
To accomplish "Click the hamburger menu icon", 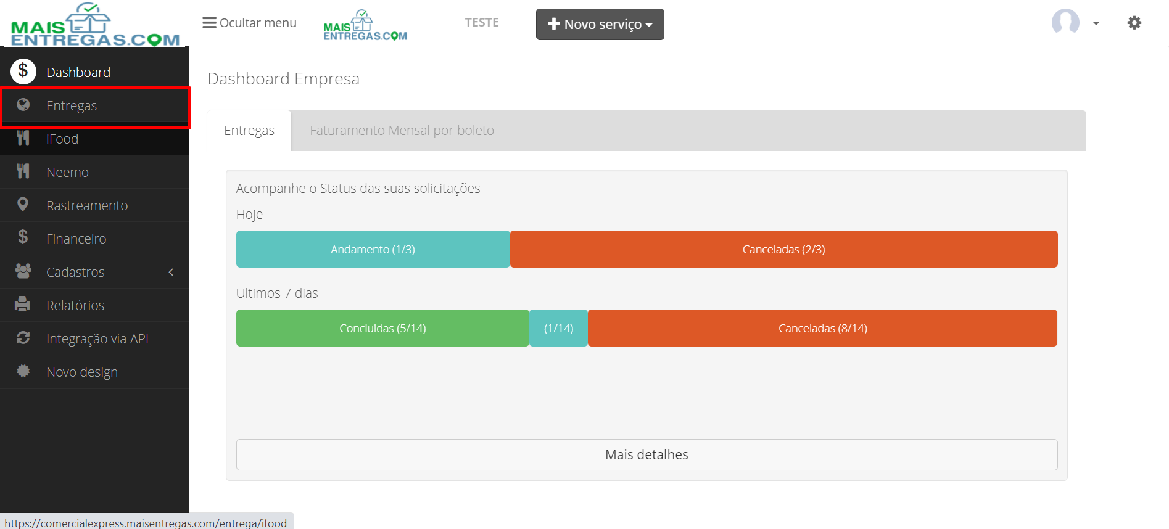I will [209, 23].
